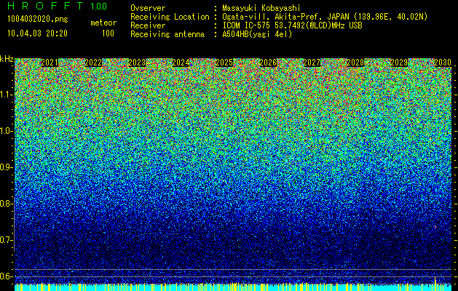Screen dimensions: 458x291
Task: Select the file name 1004032020.png
Action: coord(38,19)
